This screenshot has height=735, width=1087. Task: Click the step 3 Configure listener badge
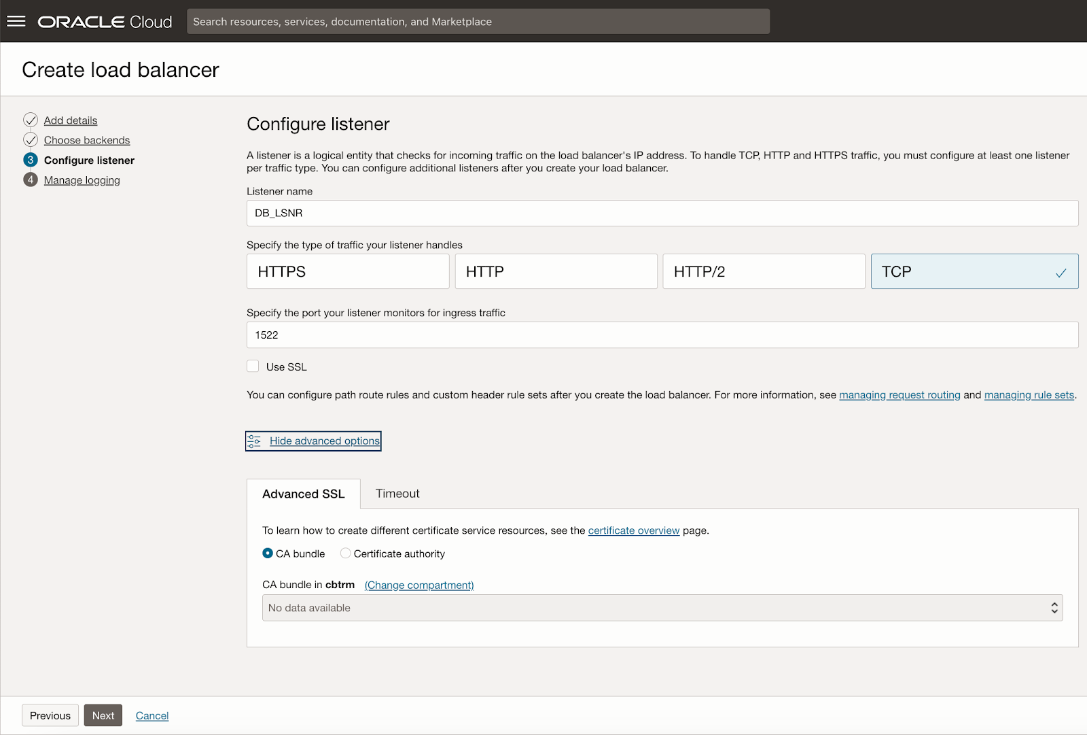pyautogui.click(x=31, y=160)
